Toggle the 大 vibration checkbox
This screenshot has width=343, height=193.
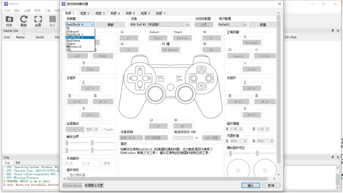(67, 163)
